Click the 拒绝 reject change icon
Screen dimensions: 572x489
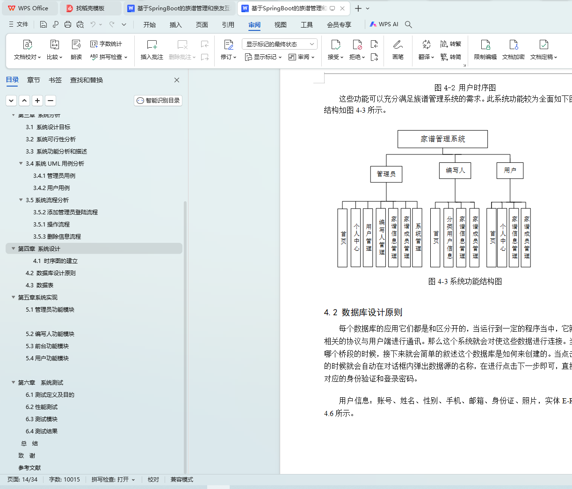click(357, 44)
